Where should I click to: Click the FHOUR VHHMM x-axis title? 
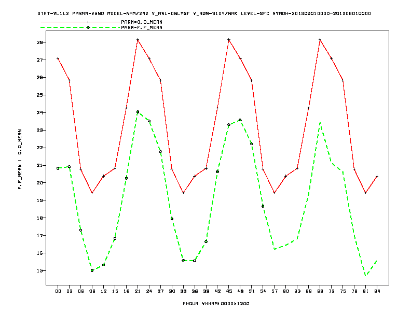click(x=216, y=304)
